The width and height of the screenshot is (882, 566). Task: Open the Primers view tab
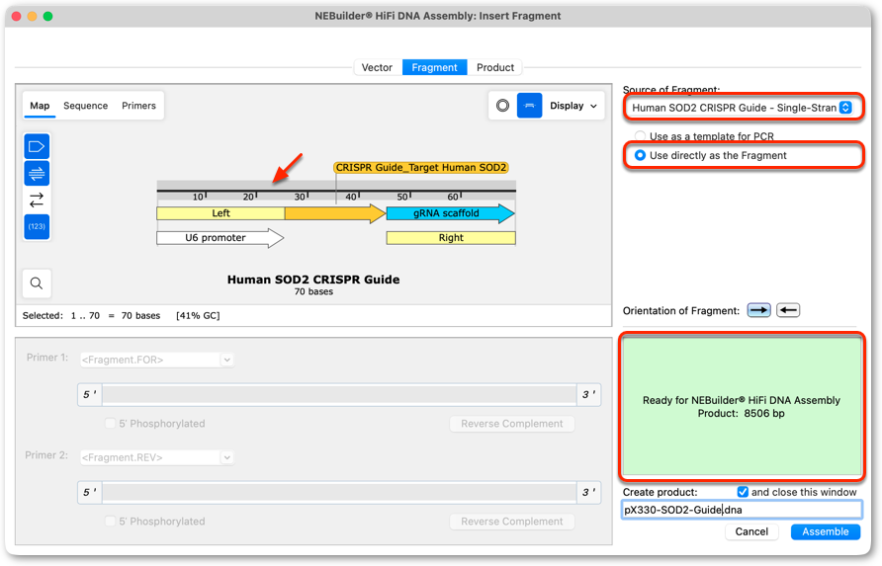pyautogui.click(x=138, y=106)
